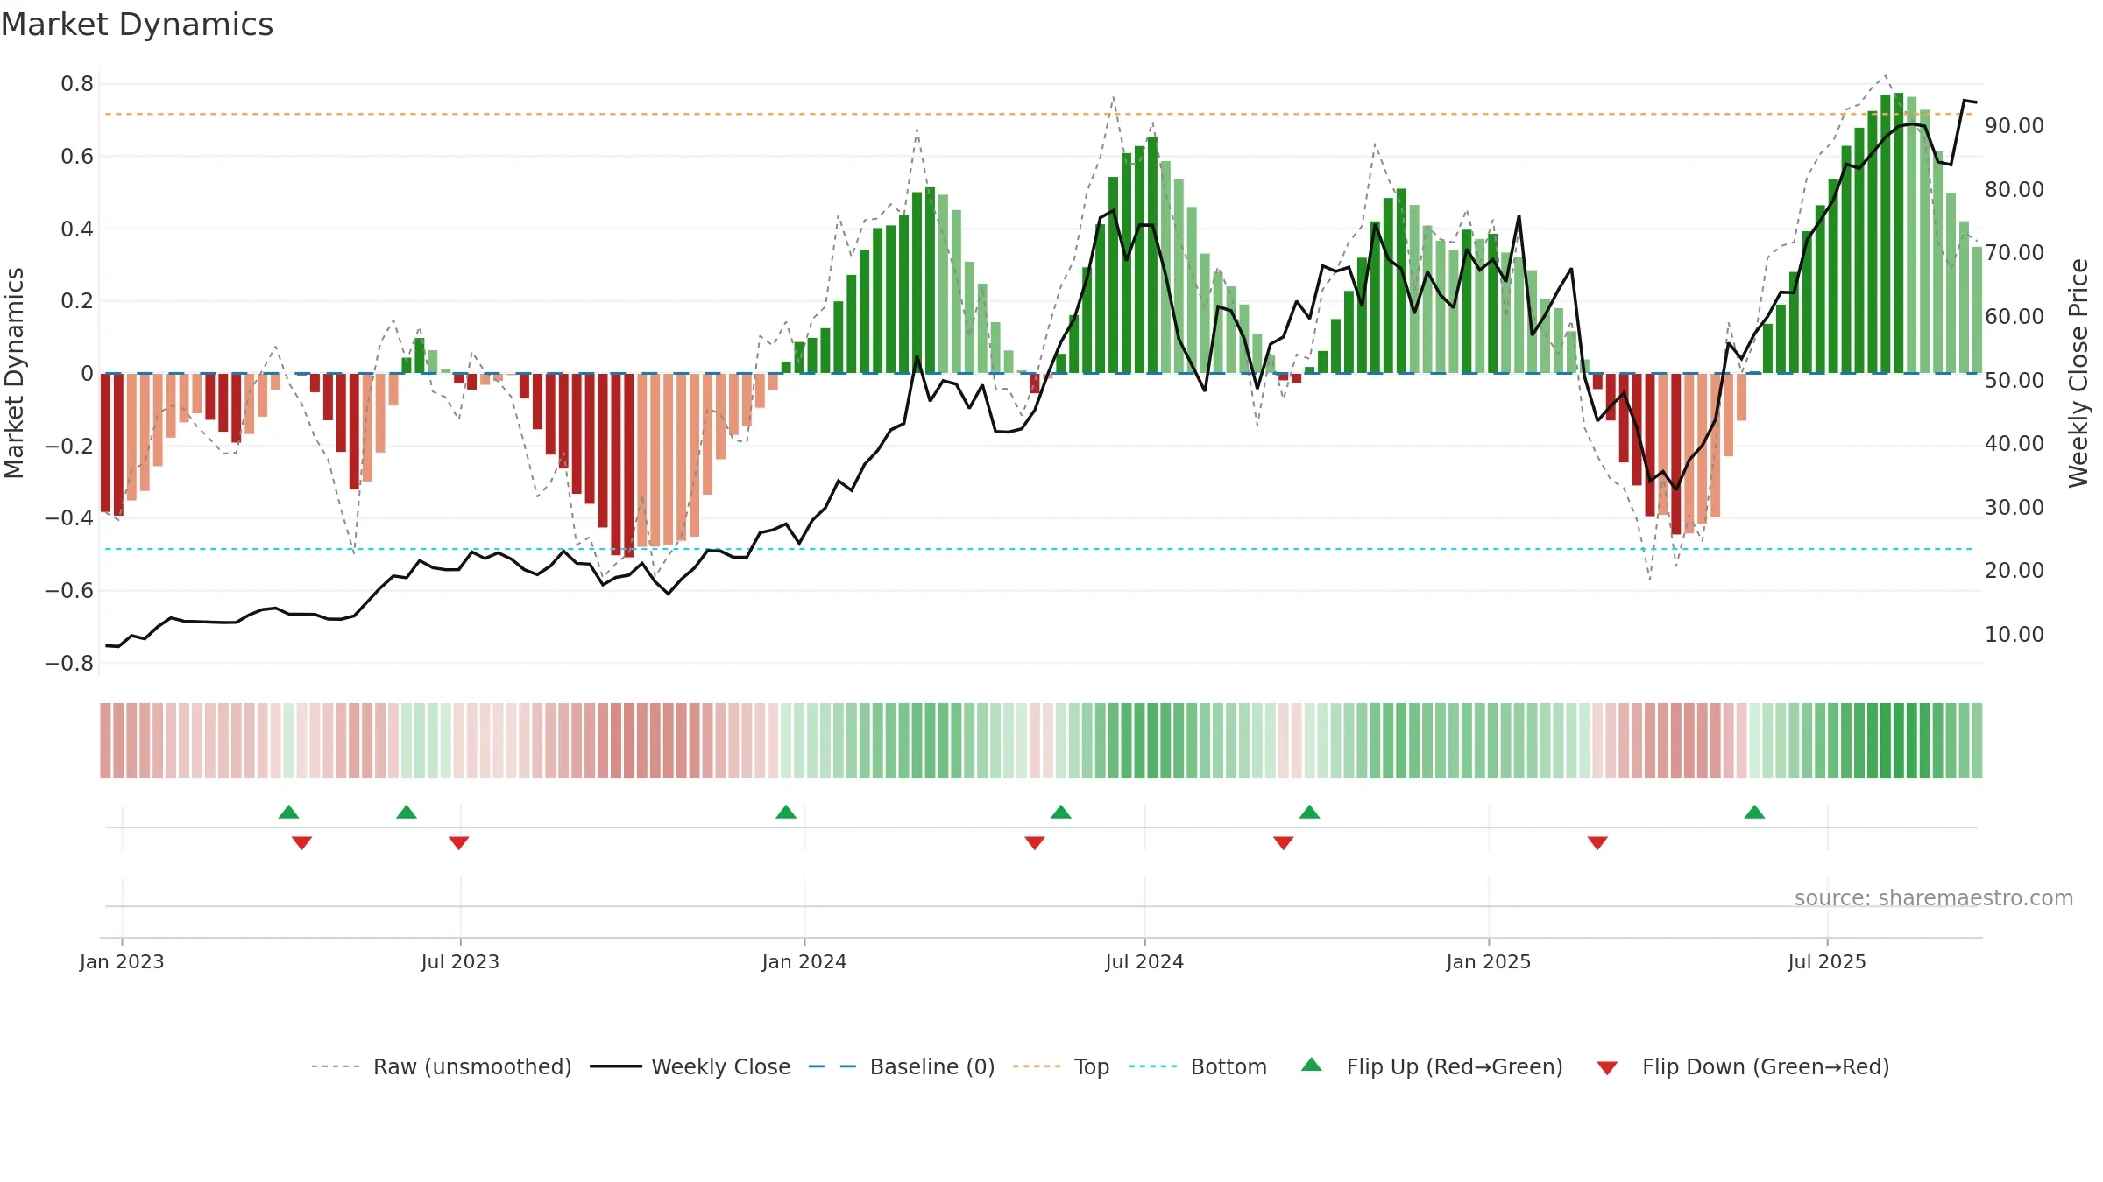The height and width of the screenshot is (1182, 2103).
Task: Click the 30.00 price axis label
Action: click(2014, 508)
